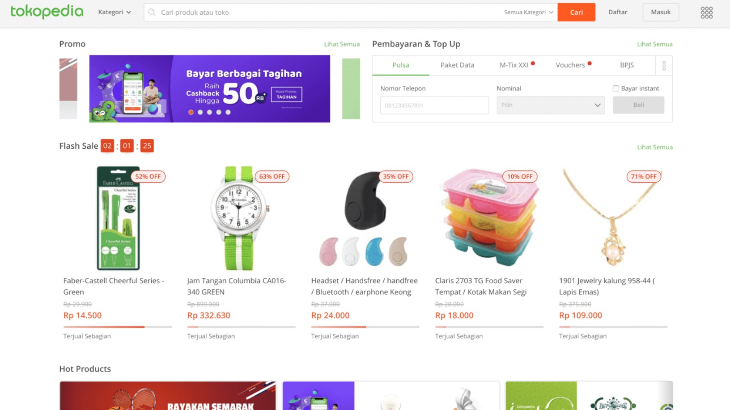730x410 pixels.
Task: Open the nine-dot apps grid icon
Action: pyautogui.click(x=706, y=13)
